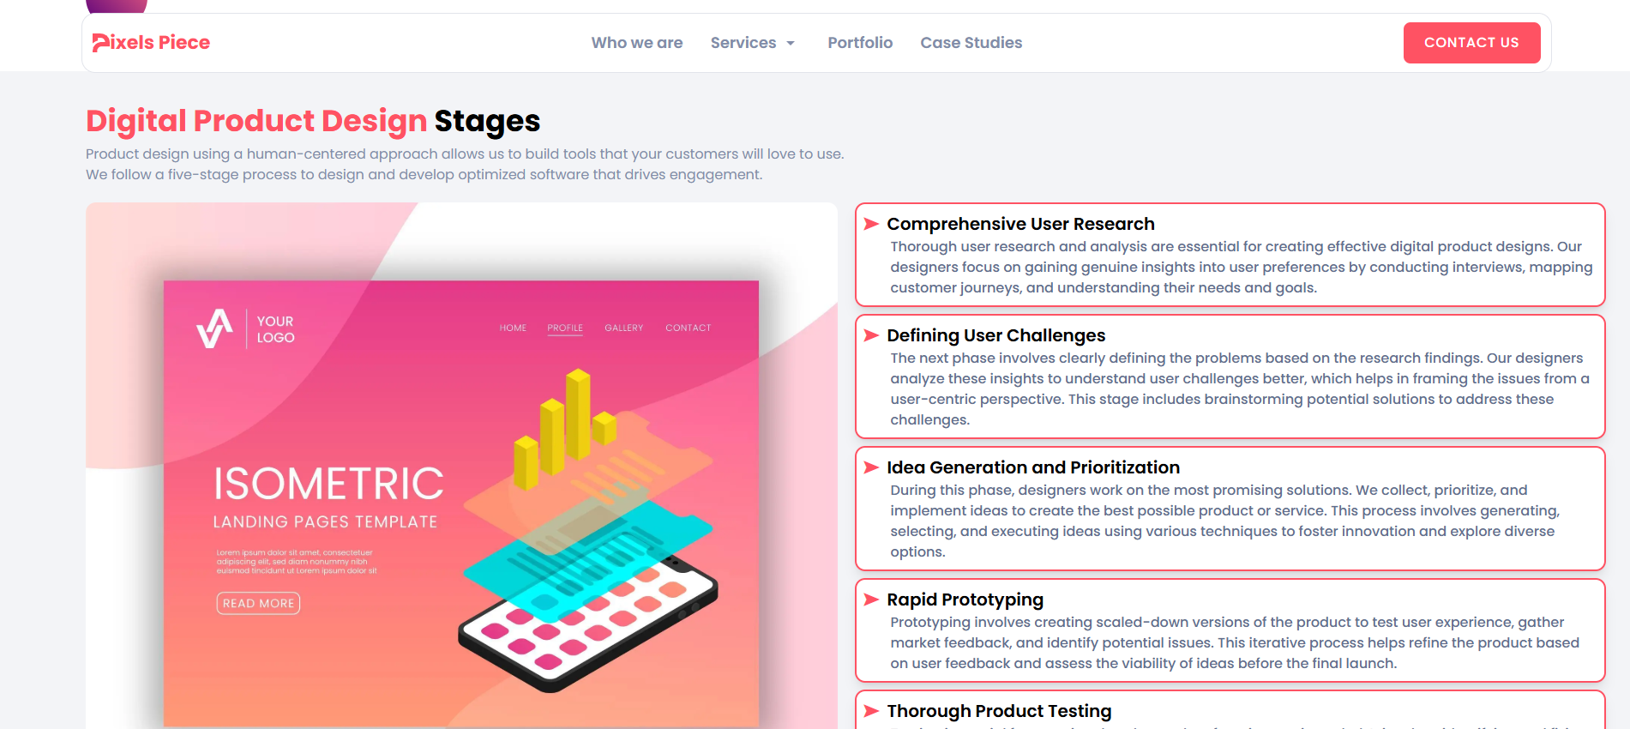Image resolution: width=1630 pixels, height=729 pixels.
Task: Click arrow icon beside Comprehensive User Research
Action: coord(871,224)
